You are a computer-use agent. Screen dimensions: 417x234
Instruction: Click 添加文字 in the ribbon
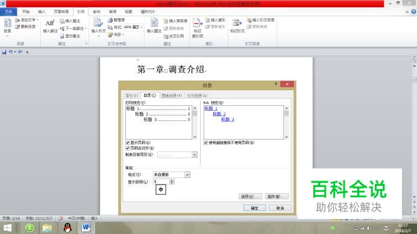[x=27, y=20]
